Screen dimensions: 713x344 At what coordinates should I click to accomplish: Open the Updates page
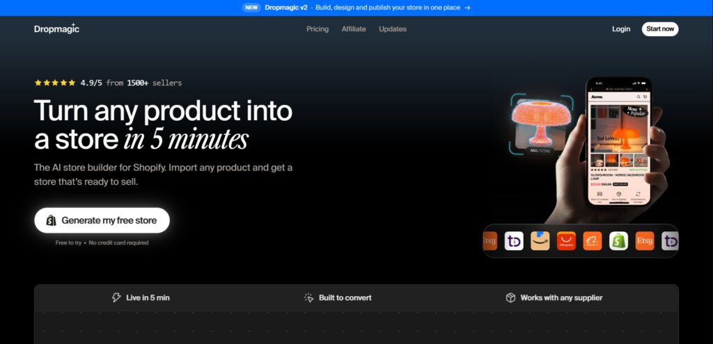click(393, 29)
